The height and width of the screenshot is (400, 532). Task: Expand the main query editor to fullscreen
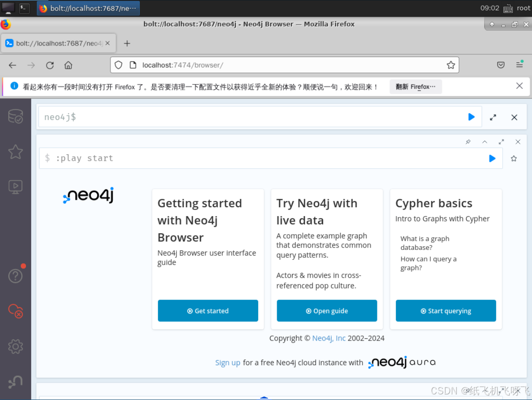(493, 118)
